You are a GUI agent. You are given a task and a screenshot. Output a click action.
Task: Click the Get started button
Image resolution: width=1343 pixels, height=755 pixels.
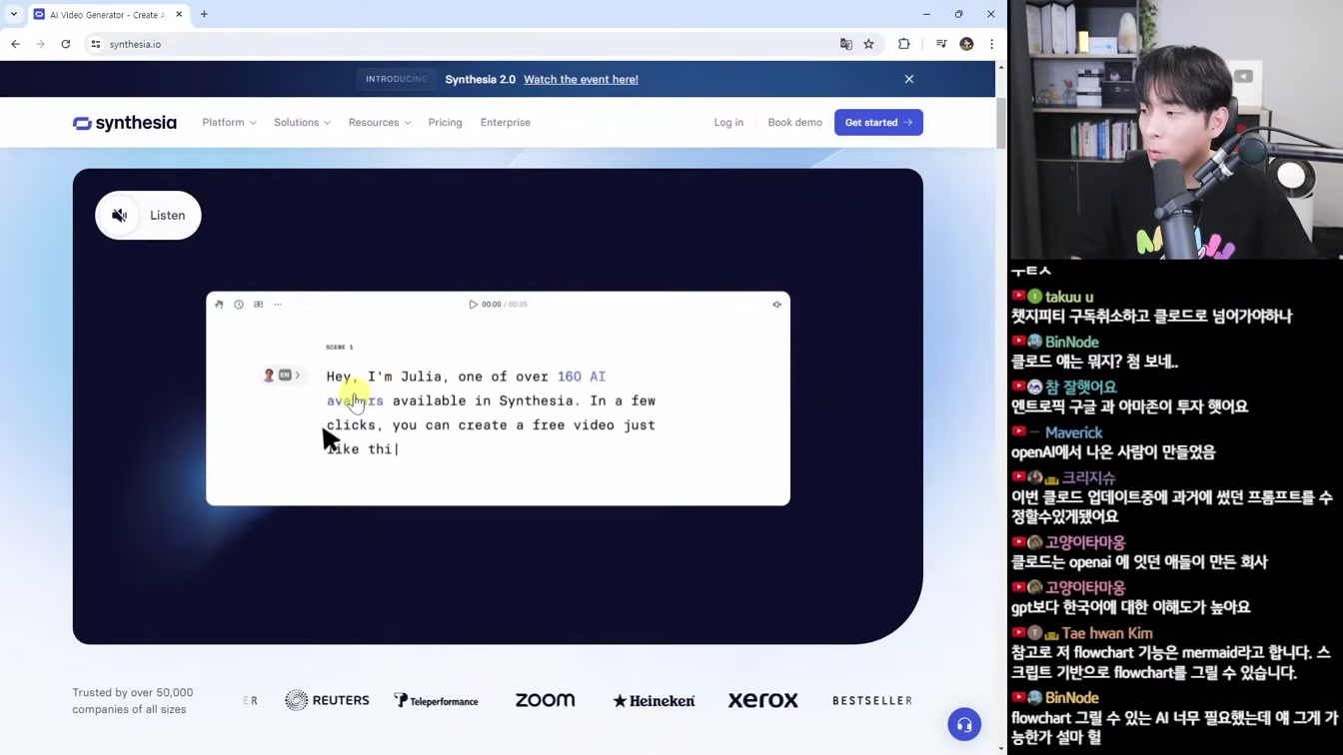pyautogui.click(x=878, y=123)
